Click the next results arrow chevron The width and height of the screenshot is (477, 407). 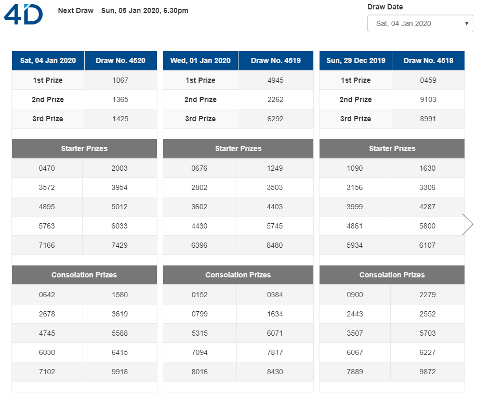click(x=468, y=224)
